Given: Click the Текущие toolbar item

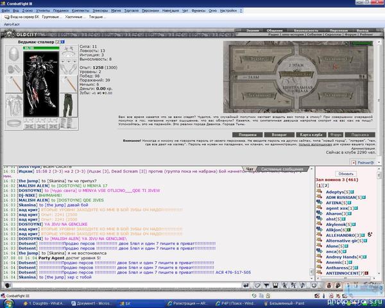Looking at the screenshot, I should pyautogui.click(x=96, y=17).
